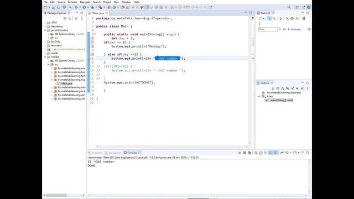This screenshot has height=199, width=354.
Task: Click the Help question icon in Task List
Action: pyautogui.click(x=309, y=29)
